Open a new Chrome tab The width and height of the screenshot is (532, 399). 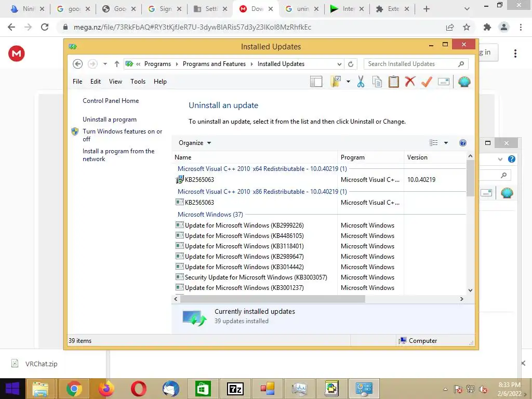[x=427, y=9]
